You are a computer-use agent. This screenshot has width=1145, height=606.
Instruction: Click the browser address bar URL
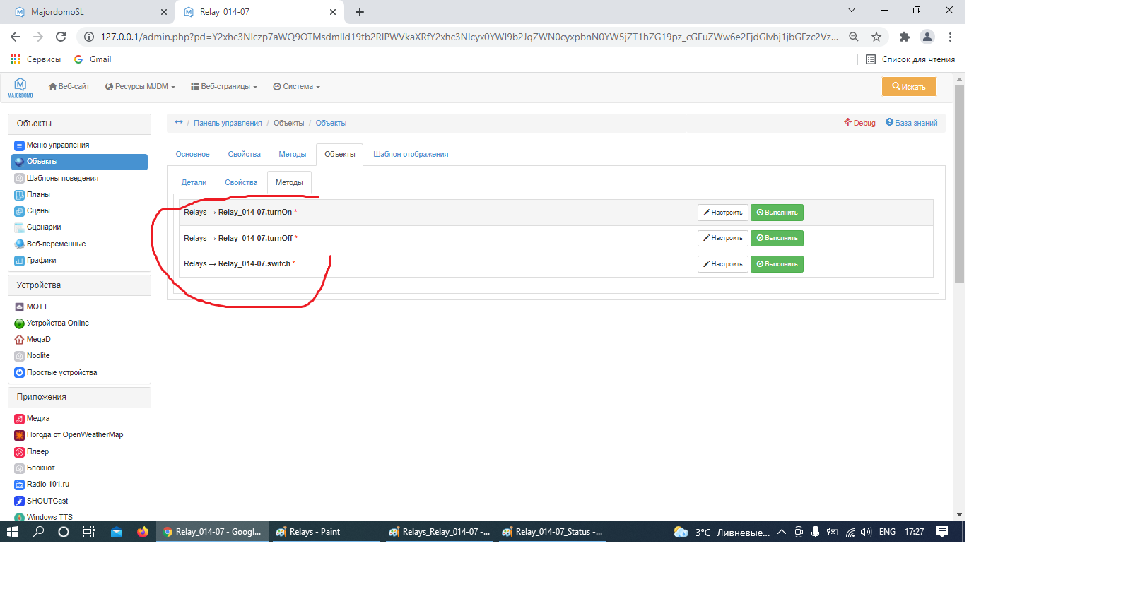(469, 37)
